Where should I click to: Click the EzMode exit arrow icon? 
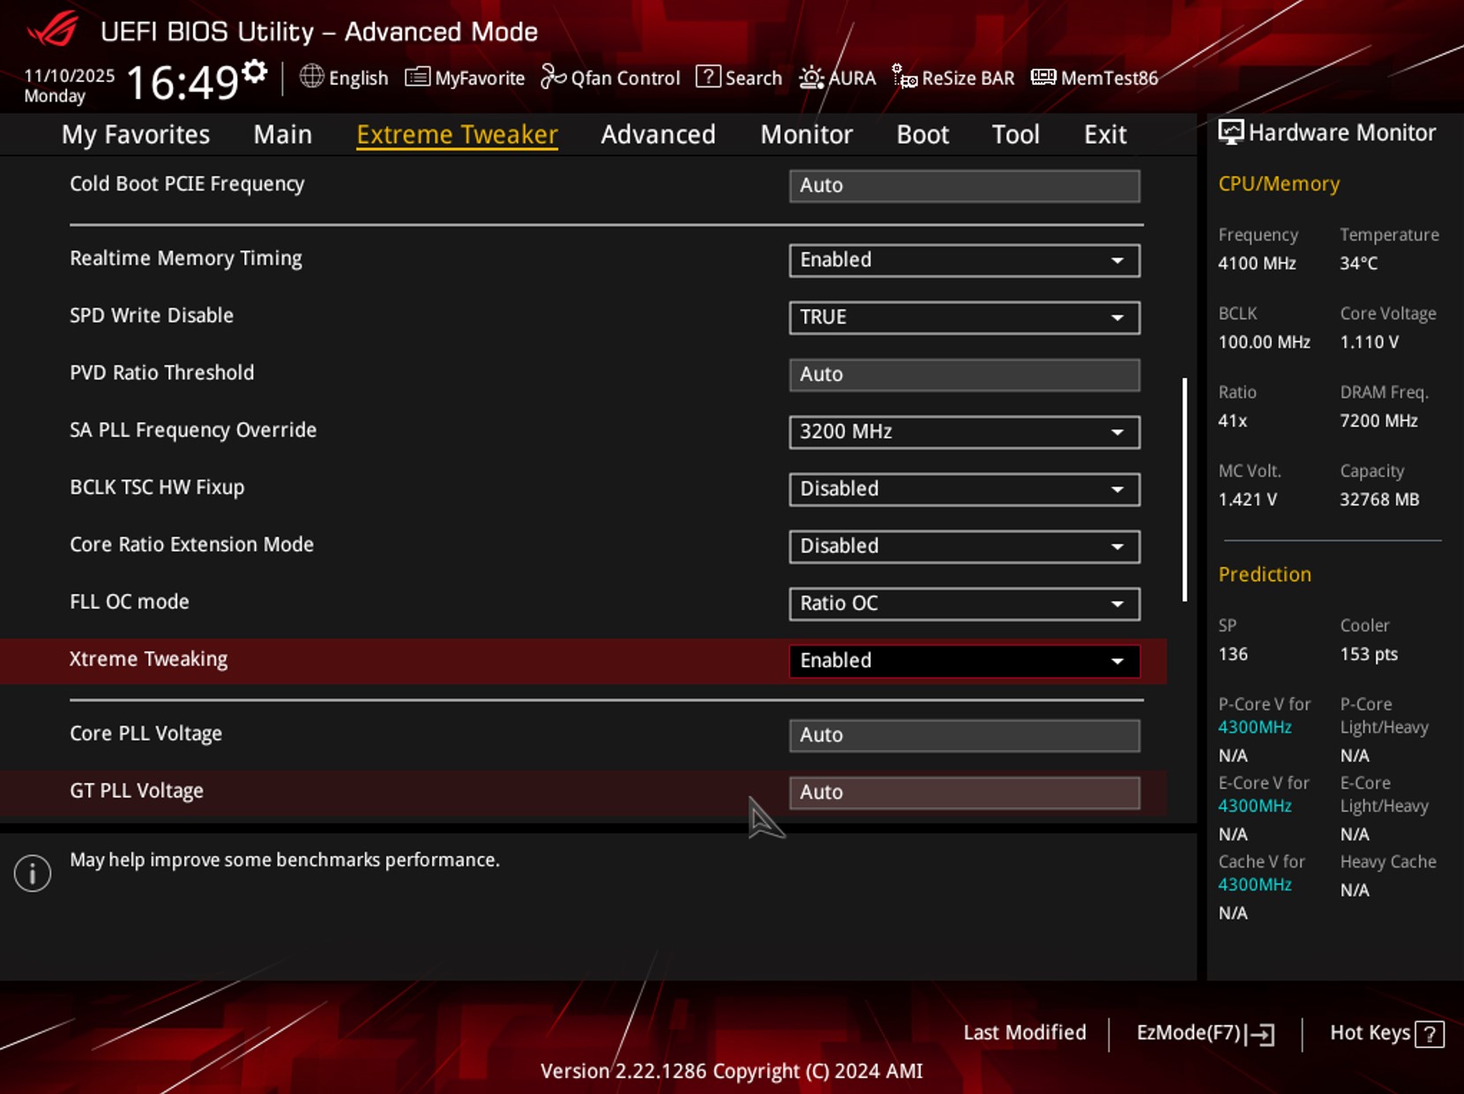[x=1261, y=1034]
